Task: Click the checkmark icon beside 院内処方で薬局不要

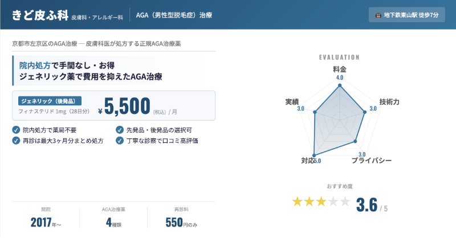Action: tap(16, 130)
